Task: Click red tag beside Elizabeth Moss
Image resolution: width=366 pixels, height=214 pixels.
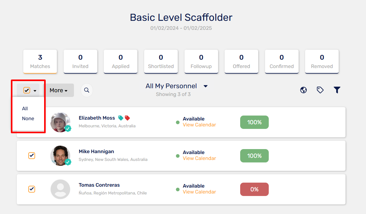Action: (x=127, y=118)
